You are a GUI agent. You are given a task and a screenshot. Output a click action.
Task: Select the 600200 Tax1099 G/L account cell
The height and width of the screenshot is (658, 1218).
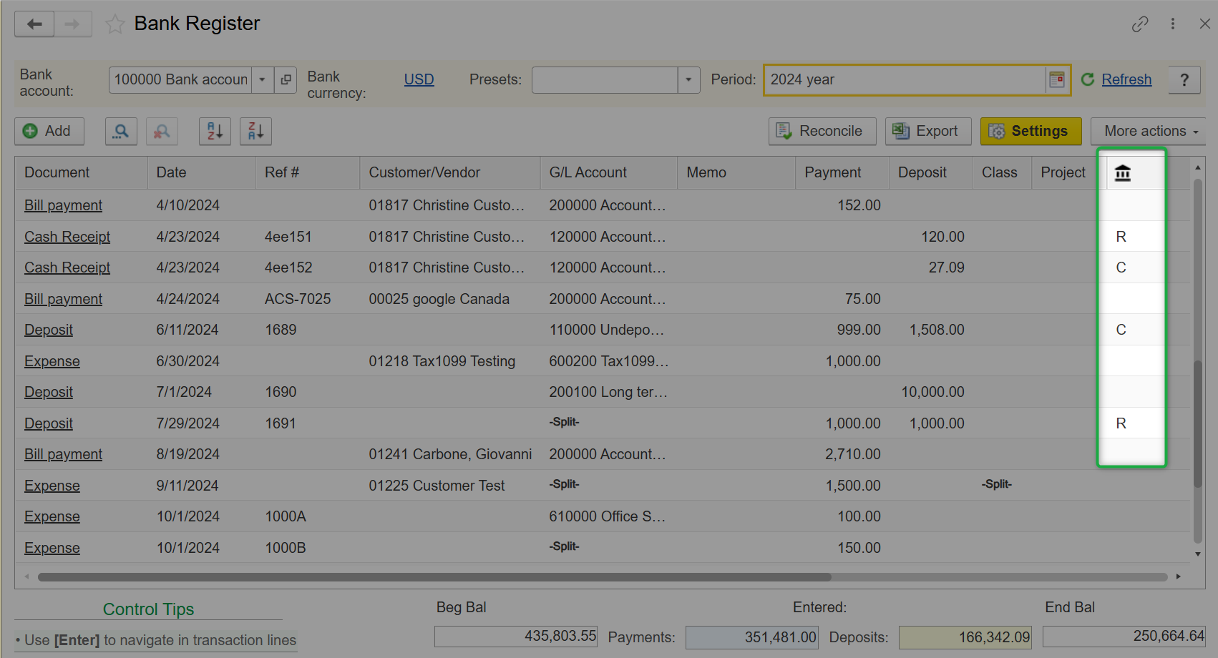[609, 361]
